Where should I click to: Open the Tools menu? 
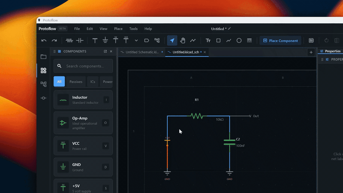coord(133,29)
